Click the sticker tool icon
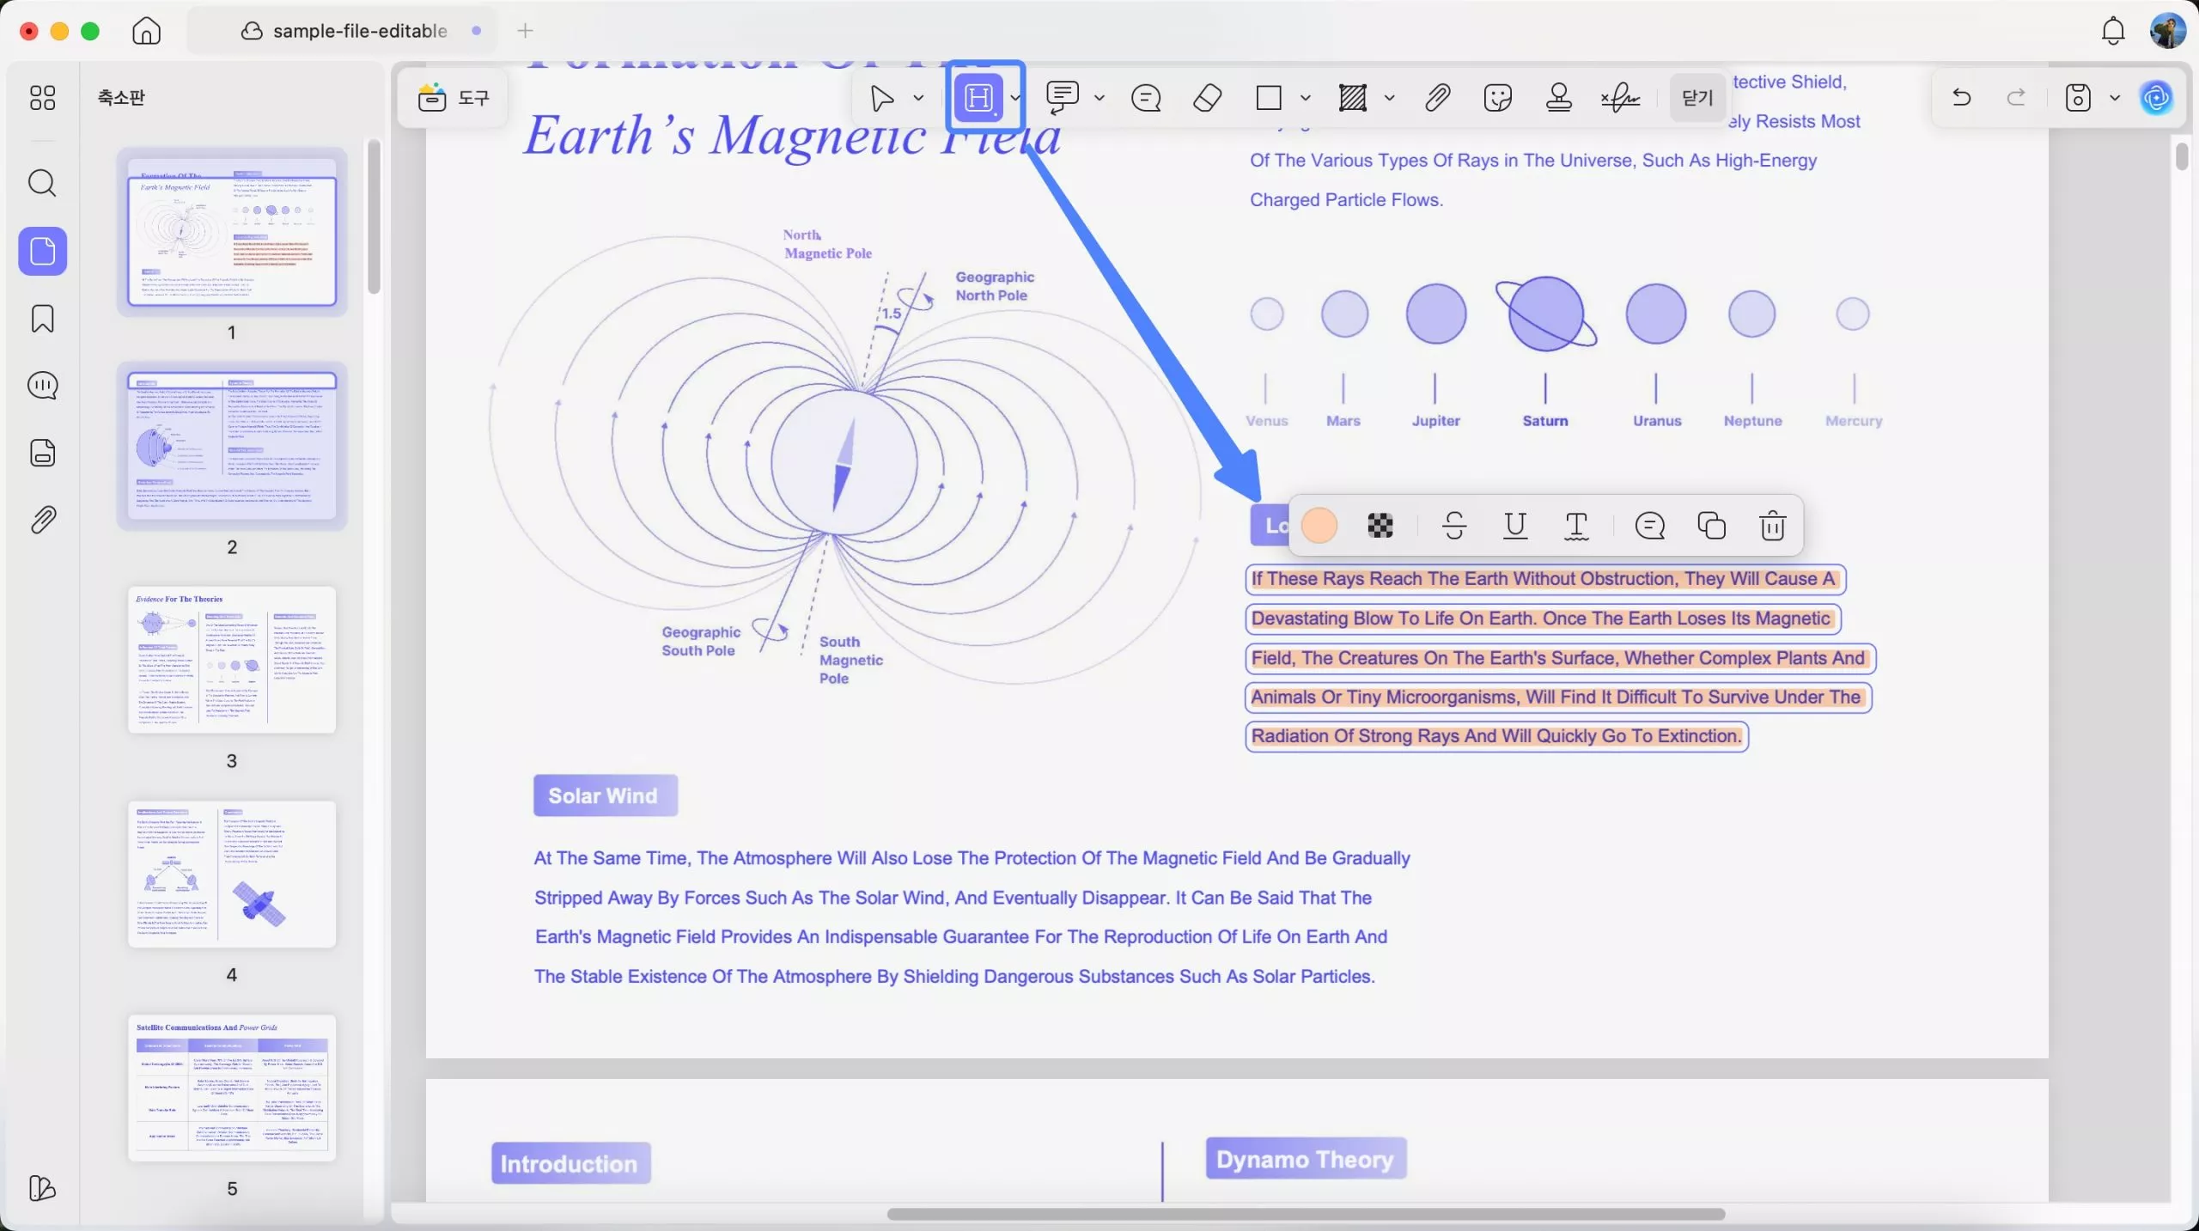Image resolution: width=2199 pixels, height=1231 pixels. [x=1497, y=98]
